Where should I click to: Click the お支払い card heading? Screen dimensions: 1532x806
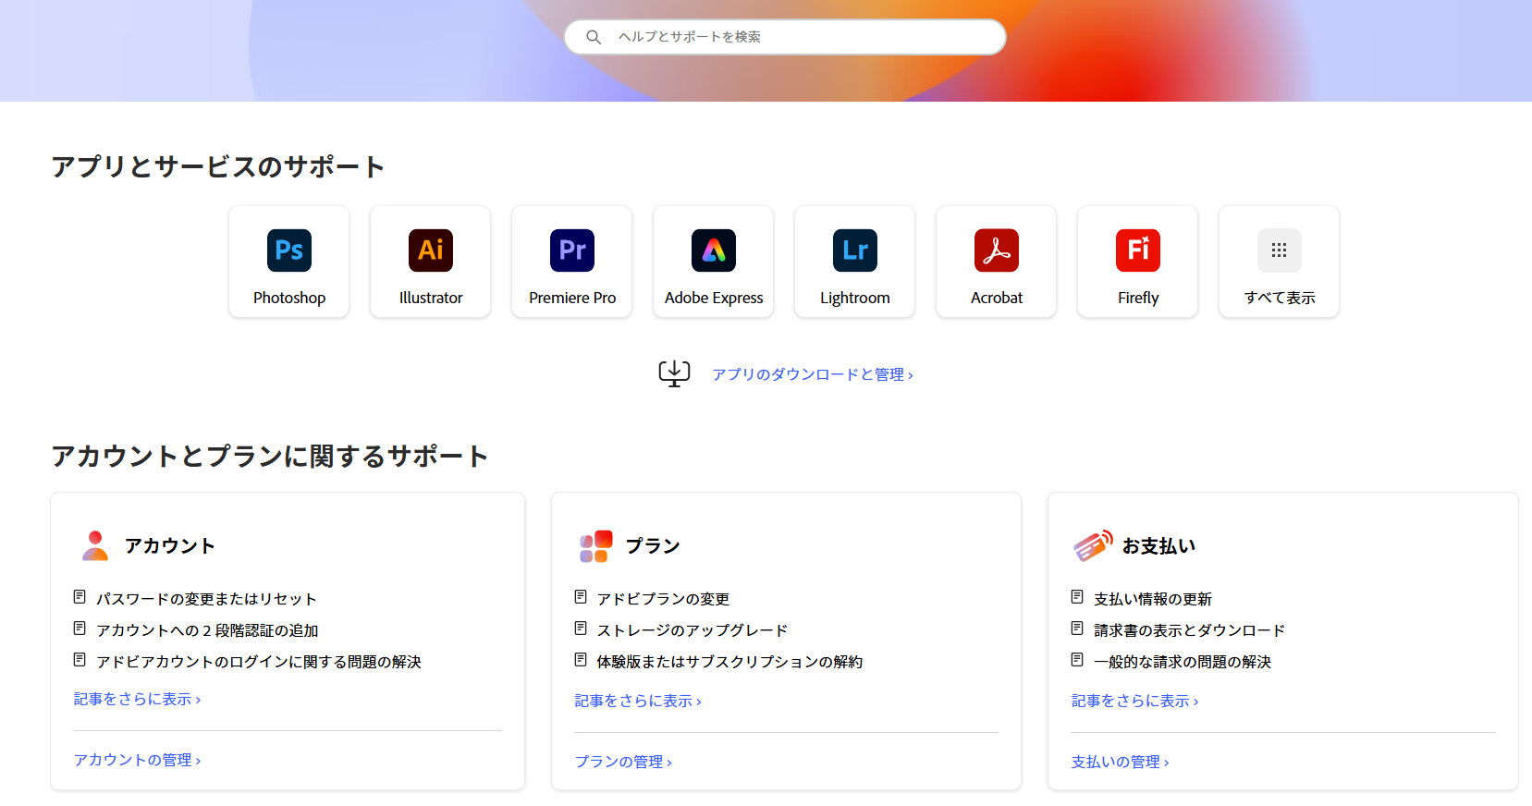pyautogui.click(x=1158, y=546)
